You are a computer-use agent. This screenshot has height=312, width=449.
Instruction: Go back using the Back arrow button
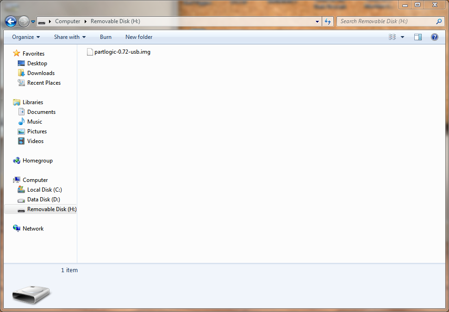pyautogui.click(x=11, y=21)
